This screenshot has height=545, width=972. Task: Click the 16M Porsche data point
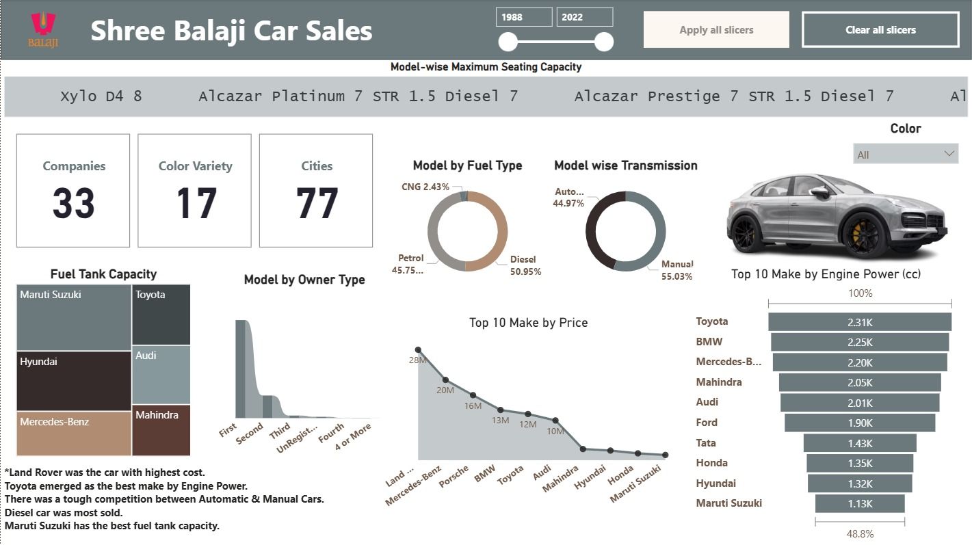pos(473,395)
